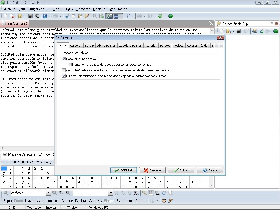Screen dimensions: 280x210
Task: Open the Búsqueda menu
Action: point(37,9)
